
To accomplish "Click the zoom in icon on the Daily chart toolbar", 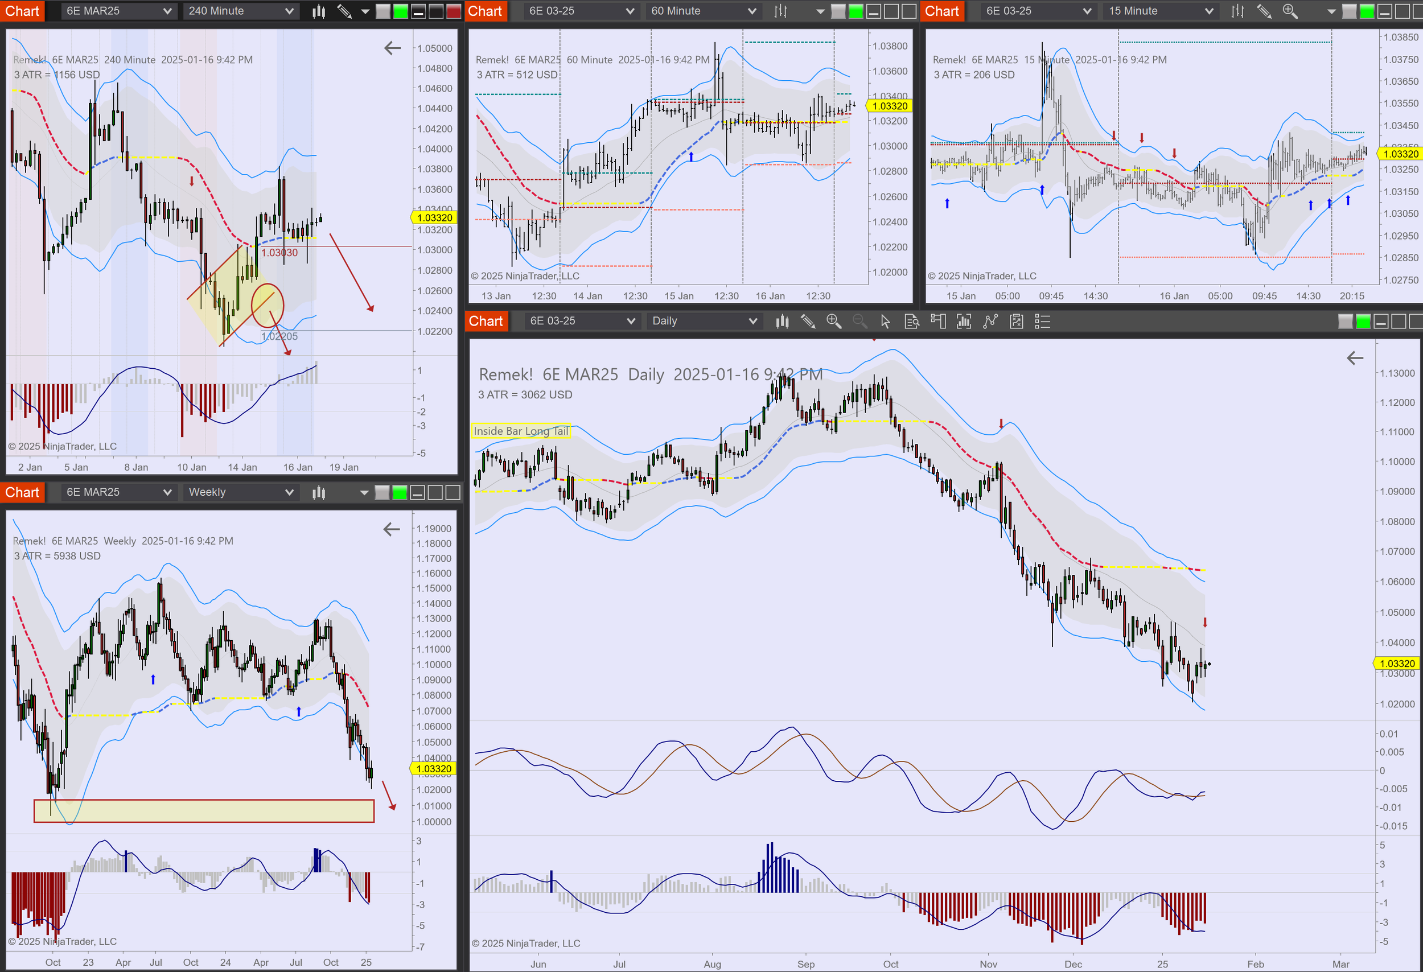I will [833, 322].
